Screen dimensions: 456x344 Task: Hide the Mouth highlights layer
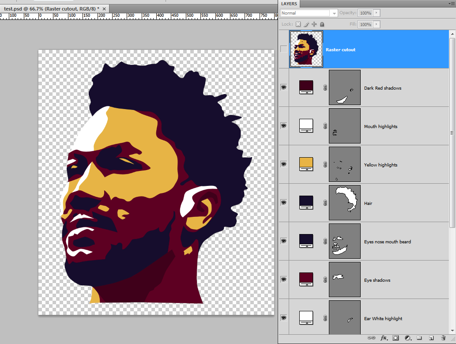pos(283,126)
